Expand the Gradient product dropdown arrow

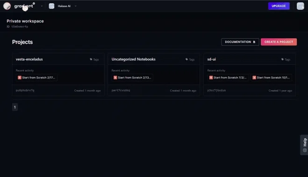coord(42,6)
